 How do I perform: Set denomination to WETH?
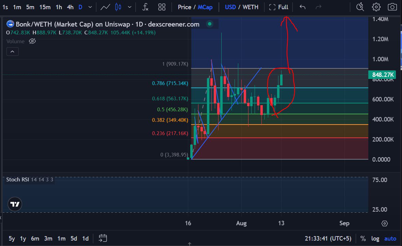pyautogui.click(x=251, y=7)
